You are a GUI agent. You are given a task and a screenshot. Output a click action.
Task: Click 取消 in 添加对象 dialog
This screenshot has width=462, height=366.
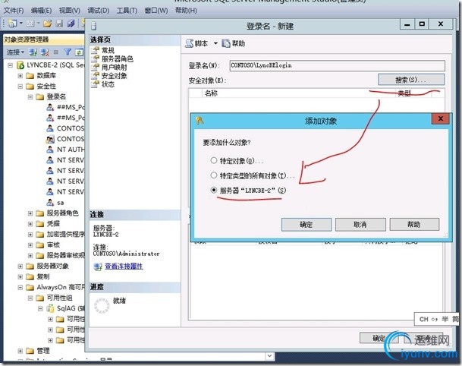click(360, 225)
